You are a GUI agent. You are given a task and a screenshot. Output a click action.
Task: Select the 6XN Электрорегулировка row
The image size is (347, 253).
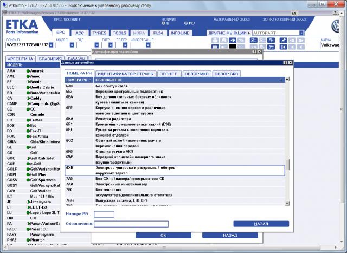pos(175,170)
